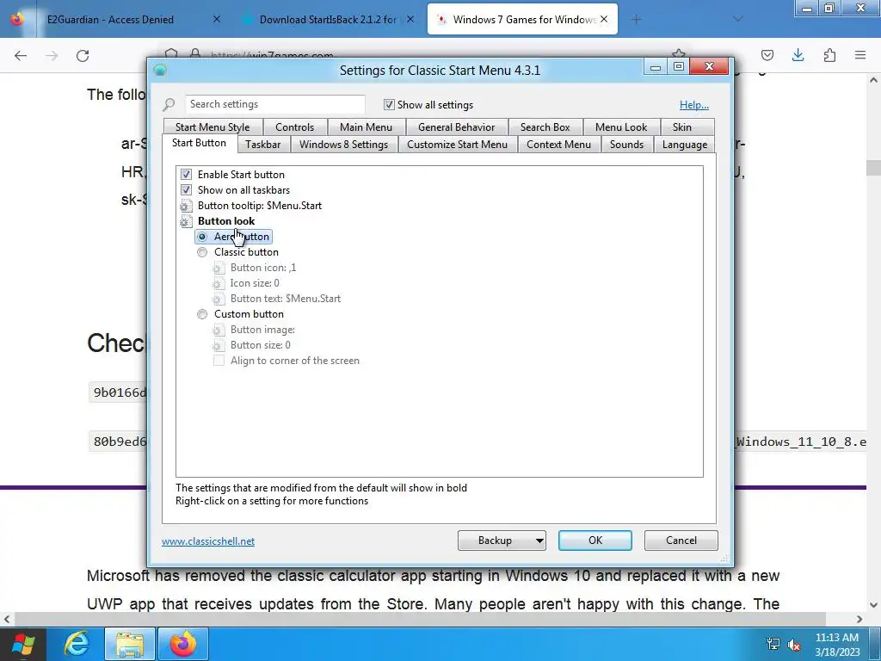881x661 pixels.
Task: Click Button tooltip setting gear icon
Action: [x=186, y=206]
